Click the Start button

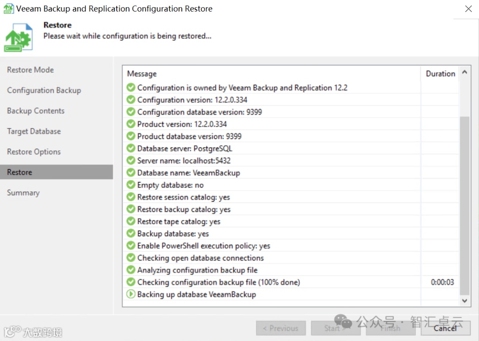pos(336,328)
